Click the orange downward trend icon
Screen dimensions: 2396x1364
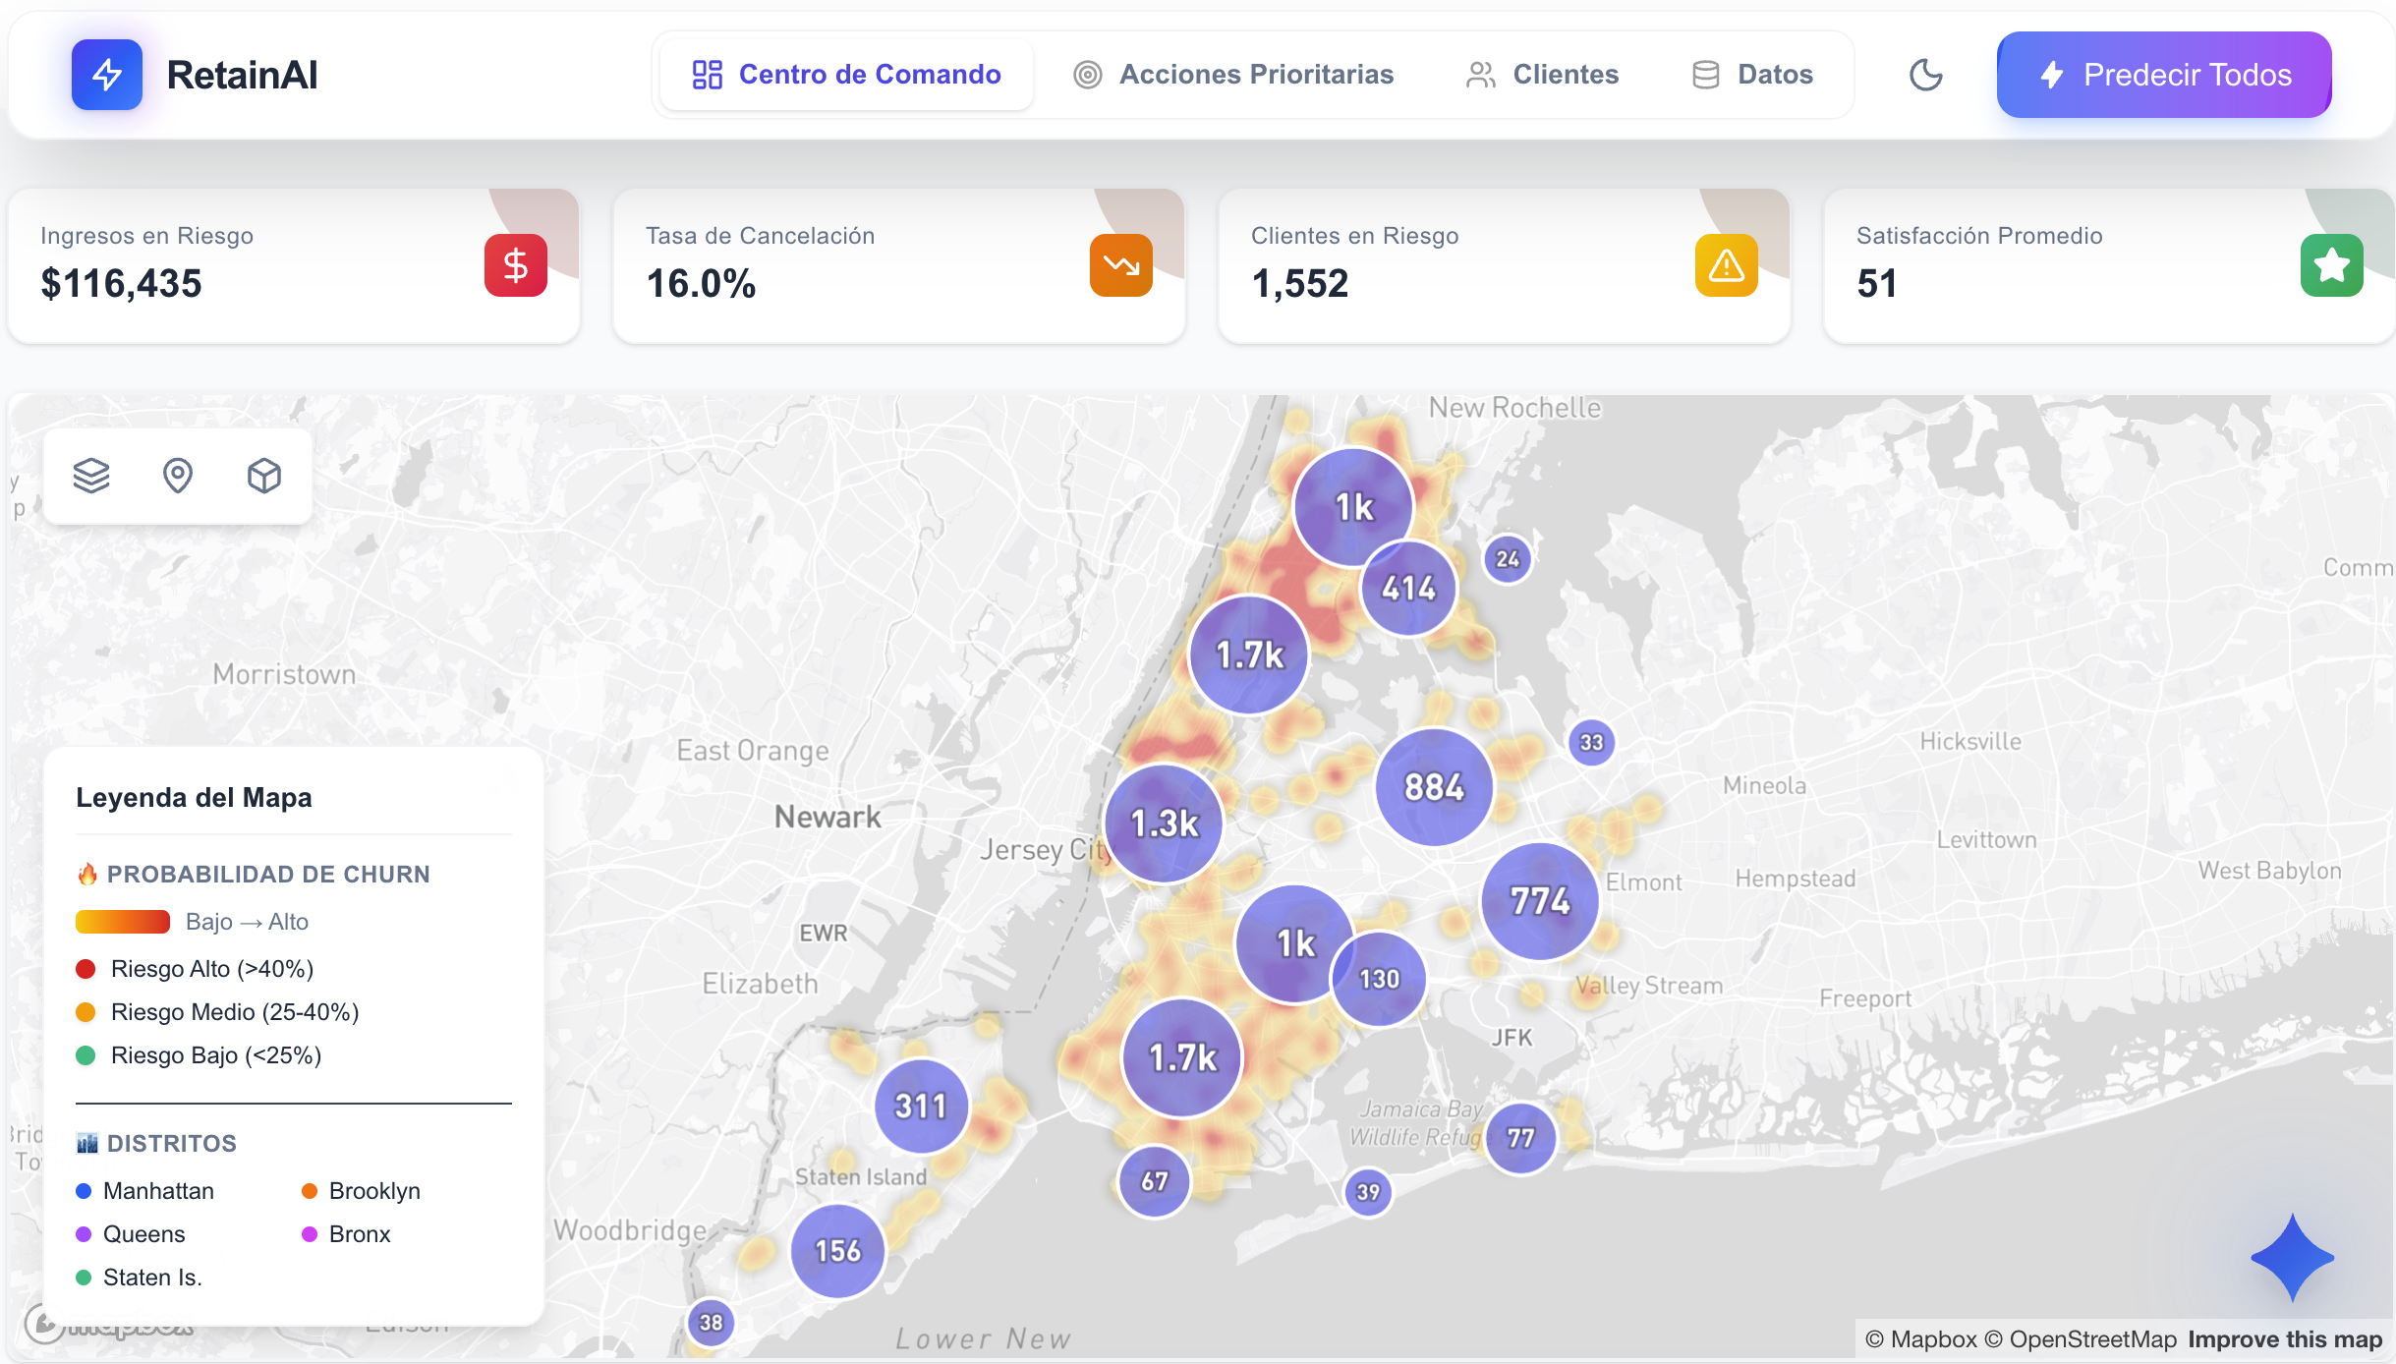(x=1120, y=265)
